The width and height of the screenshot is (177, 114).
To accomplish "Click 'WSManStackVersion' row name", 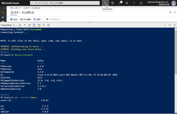I will pyautogui.click(x=11, y=89).
